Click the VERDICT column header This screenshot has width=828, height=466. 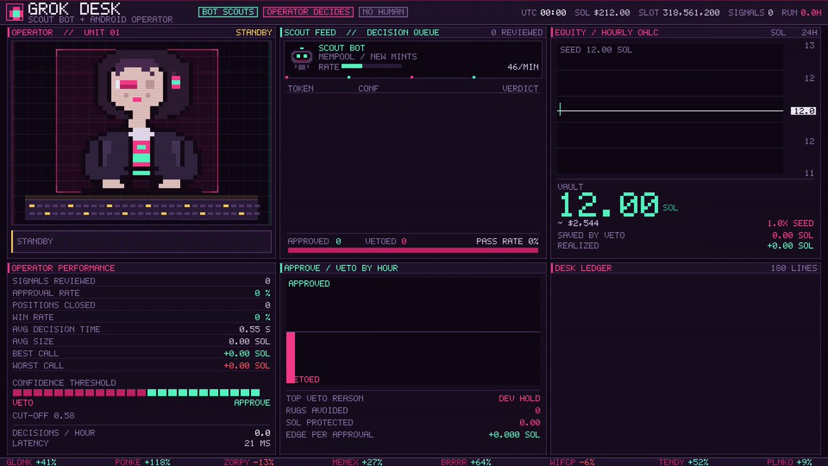click(x=520, y=88)
